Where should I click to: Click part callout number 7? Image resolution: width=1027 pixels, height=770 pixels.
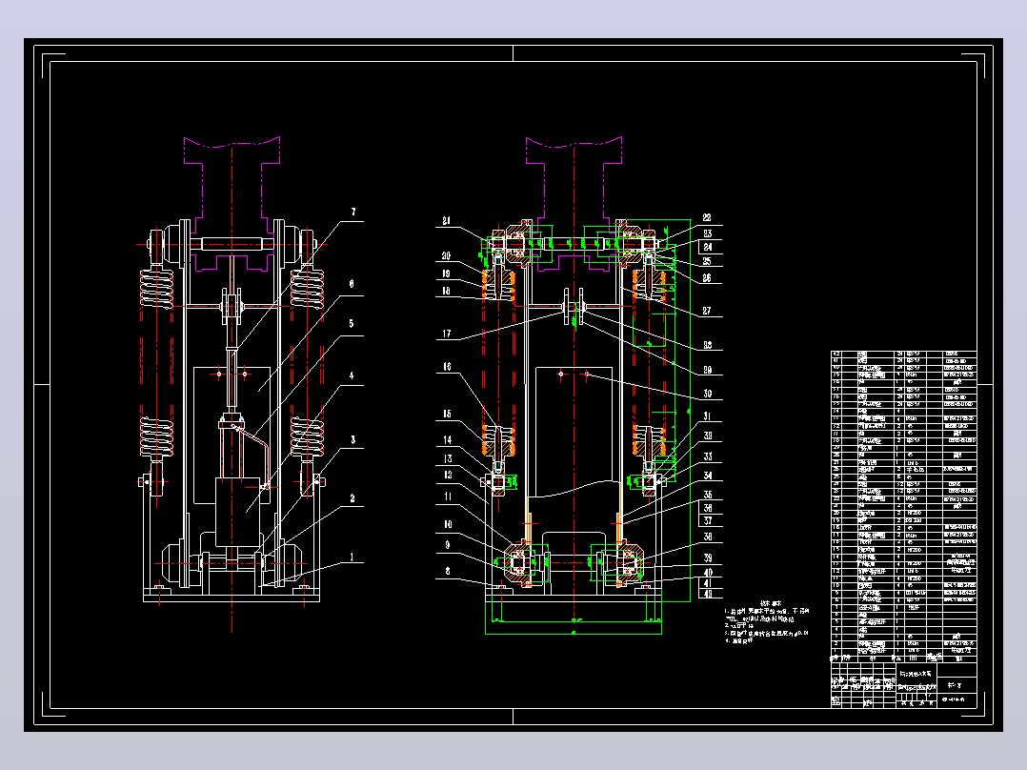coord(353,212)
